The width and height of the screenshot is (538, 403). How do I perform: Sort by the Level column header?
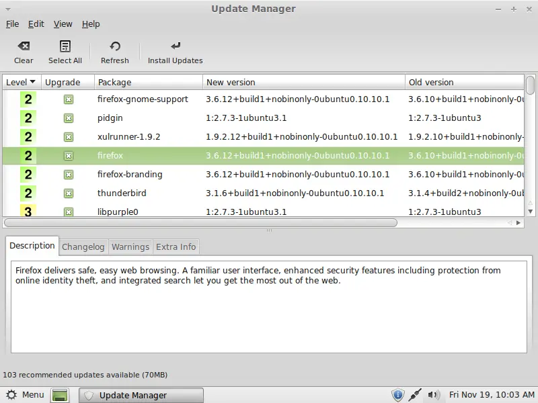point(22,82)
